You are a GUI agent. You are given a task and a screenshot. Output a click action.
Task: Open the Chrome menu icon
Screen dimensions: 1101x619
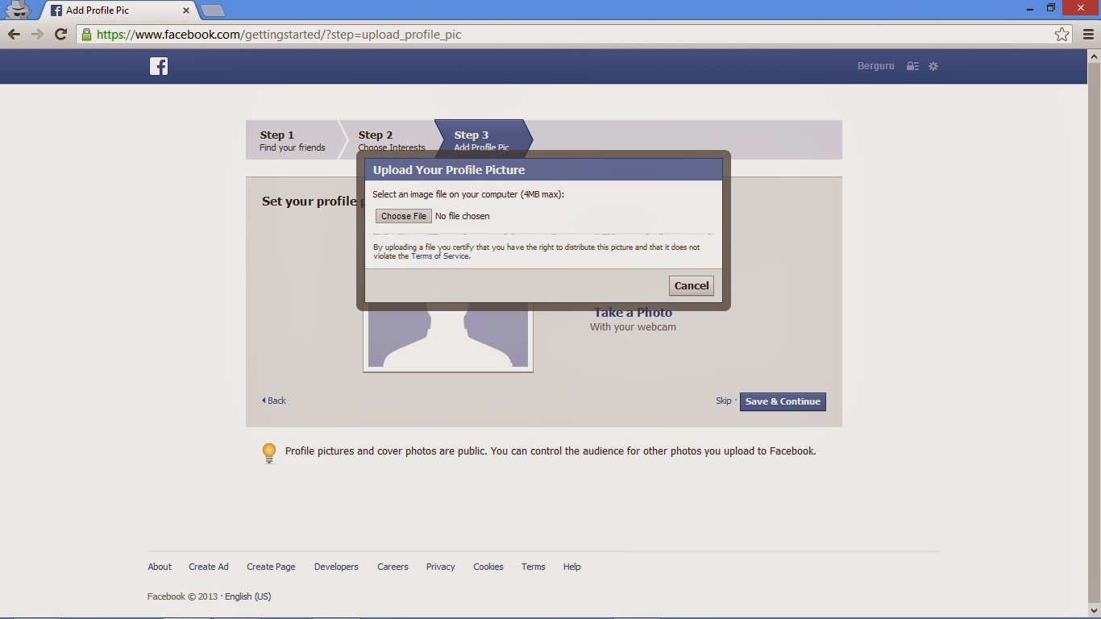(1088, 34)
